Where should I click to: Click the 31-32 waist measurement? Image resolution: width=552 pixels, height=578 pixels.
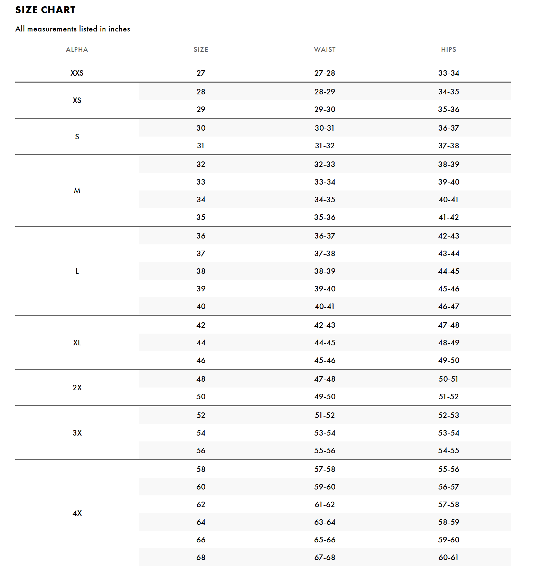[x=325, y=146]
